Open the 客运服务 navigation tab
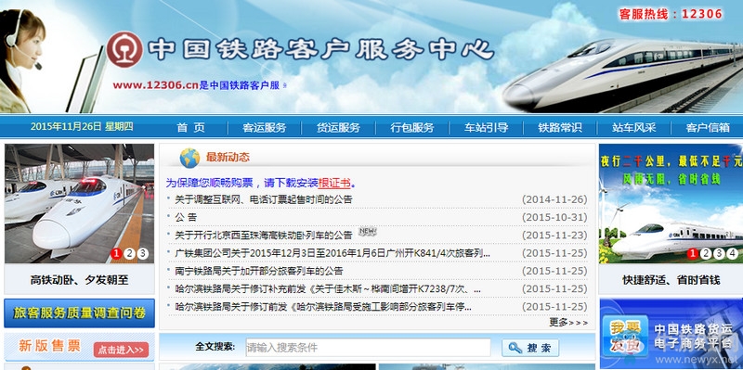Screen dimensions: 743x370 tap(265, 127)
